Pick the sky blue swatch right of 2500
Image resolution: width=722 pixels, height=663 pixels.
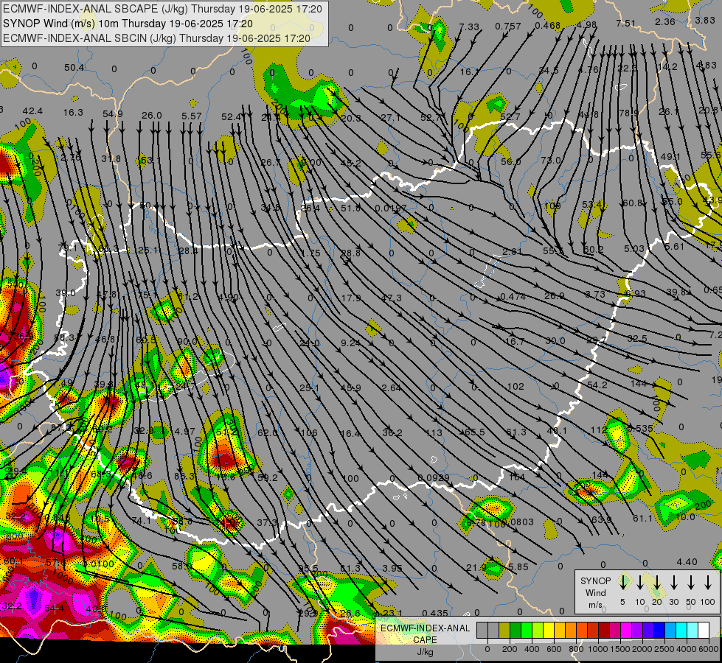coord(670,631)
